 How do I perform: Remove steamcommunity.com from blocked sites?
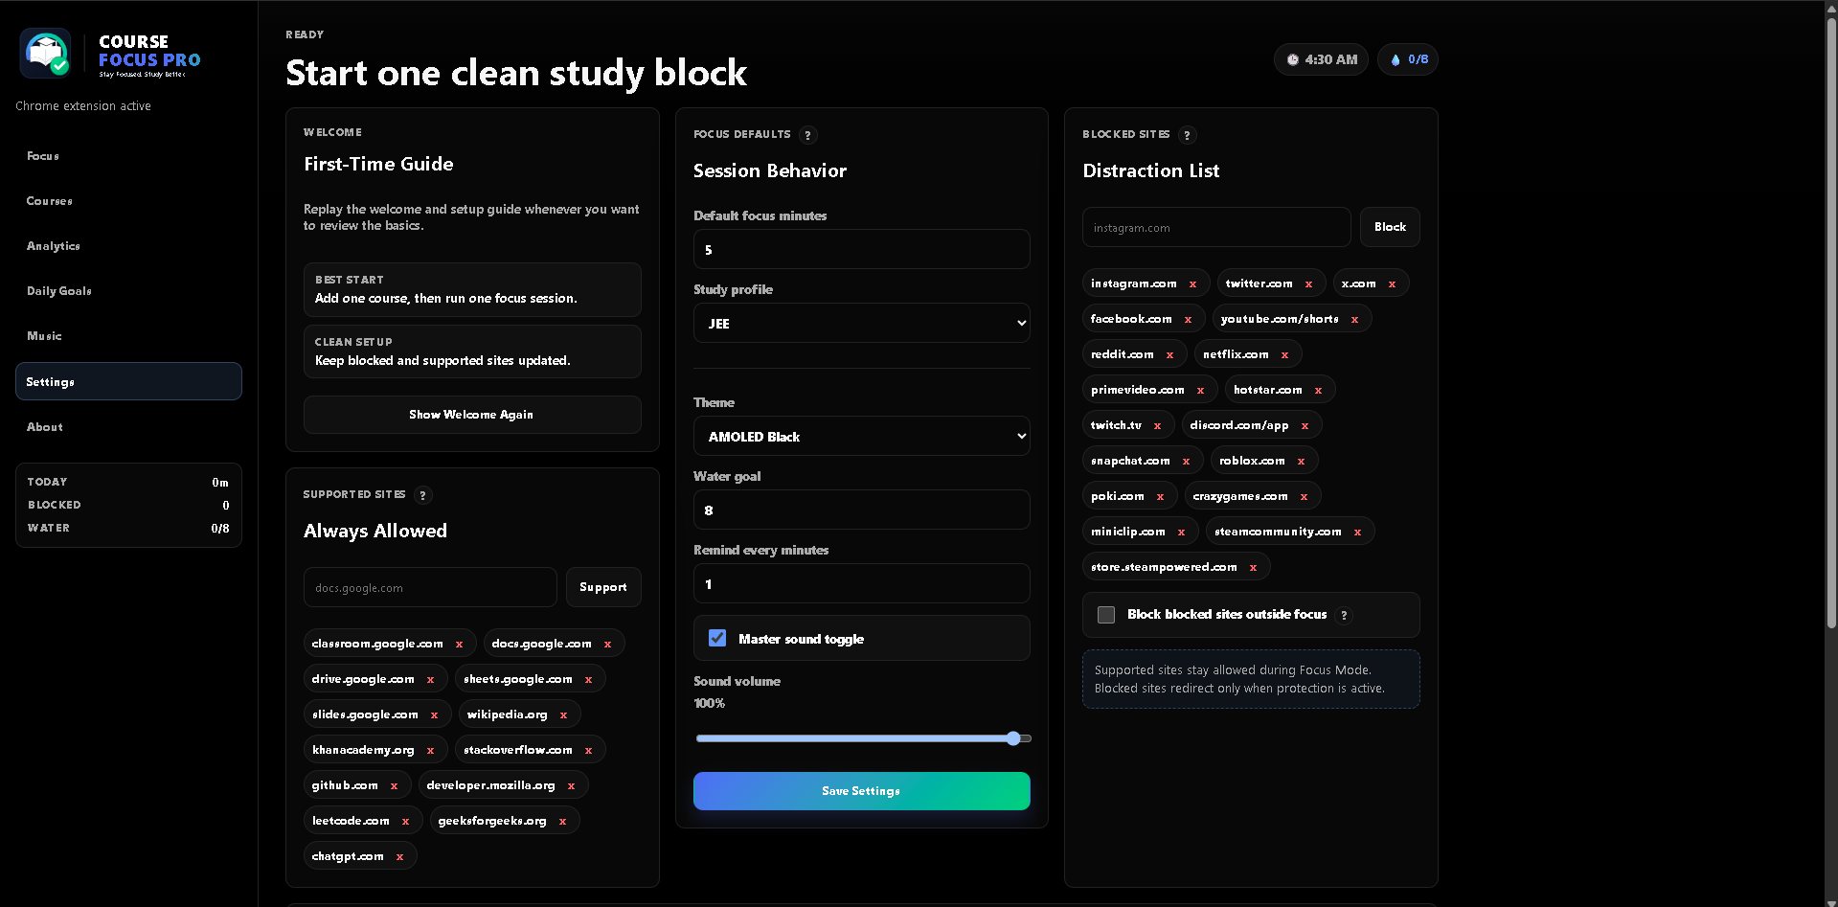point(1357,533)
